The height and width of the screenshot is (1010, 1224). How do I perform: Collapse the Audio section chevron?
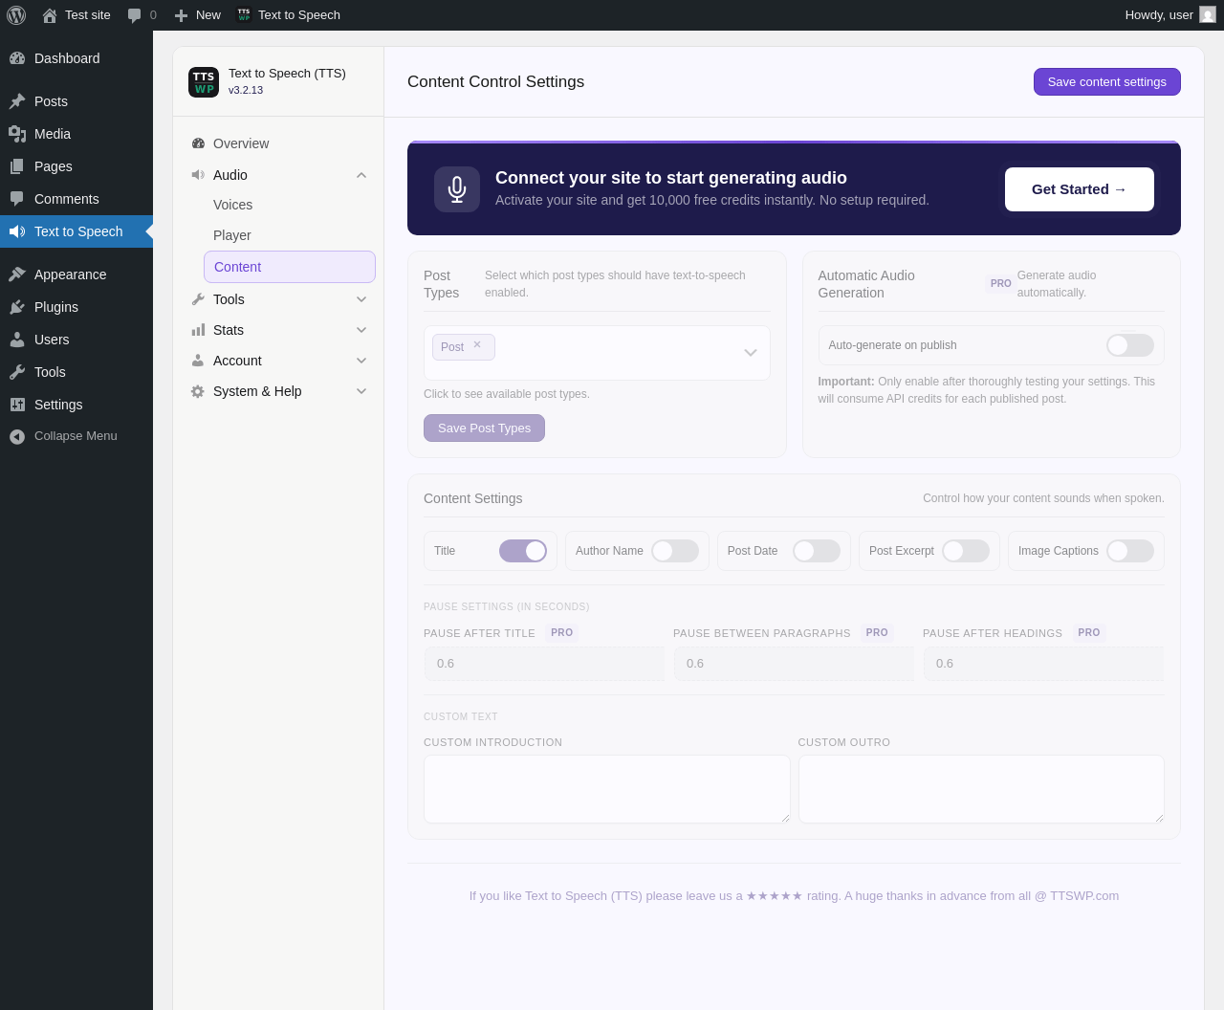tap(361, 175)
